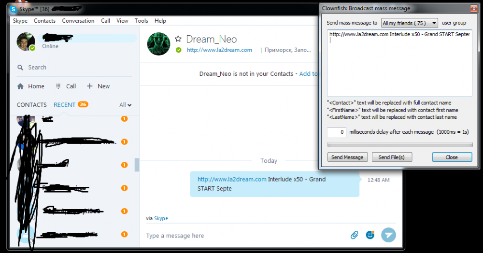Click the Search magnifier icon

tap(20, 68)
